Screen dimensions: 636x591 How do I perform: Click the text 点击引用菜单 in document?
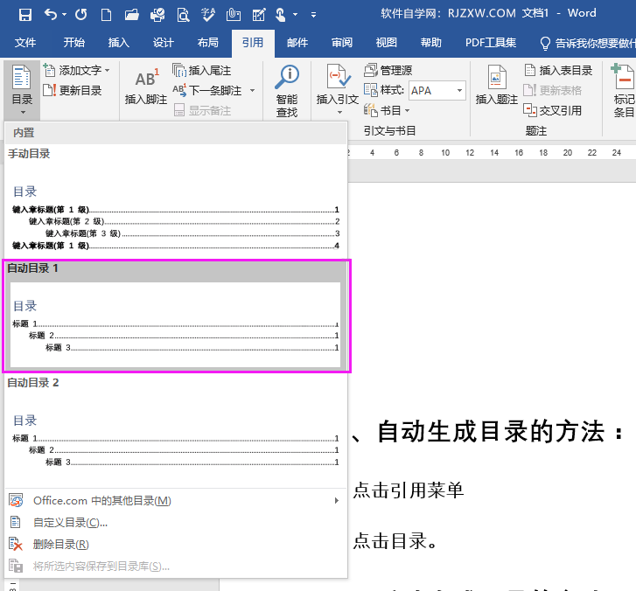click(x=408, y=490)
